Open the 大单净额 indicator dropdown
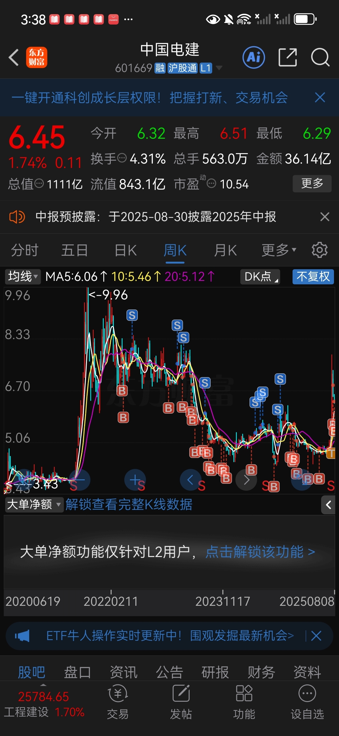 click(x=34, y=505)
